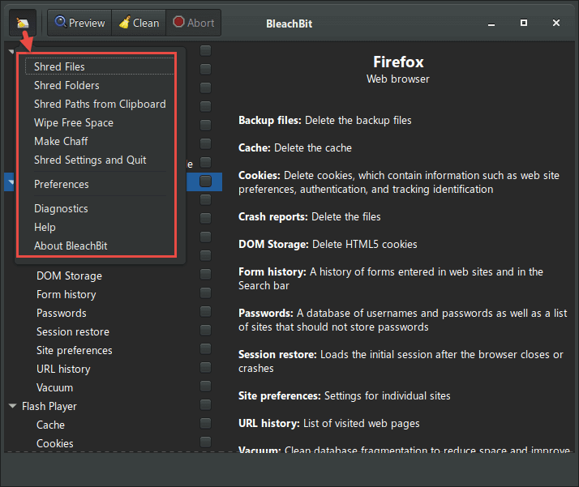Image resolution: width=579 pixels, height=487 pixels.
Task: Toggle the Form history checkbox
Action: pyautogui.click(x=206, y=293)
